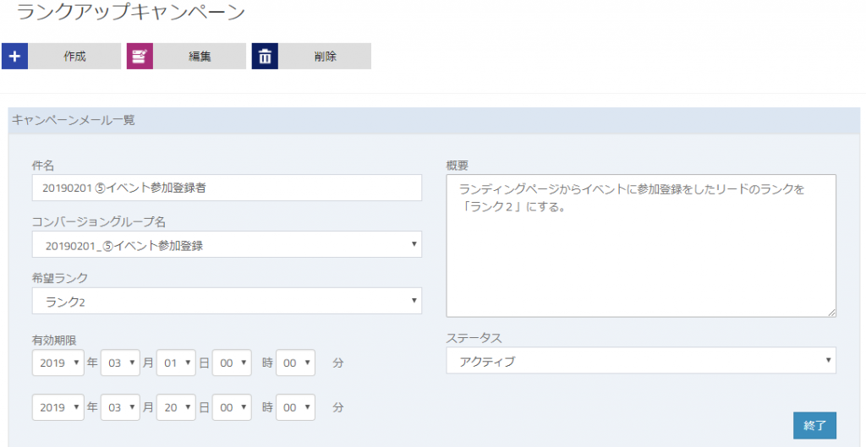Open the end date year dropdown

(x=58, y=407)
